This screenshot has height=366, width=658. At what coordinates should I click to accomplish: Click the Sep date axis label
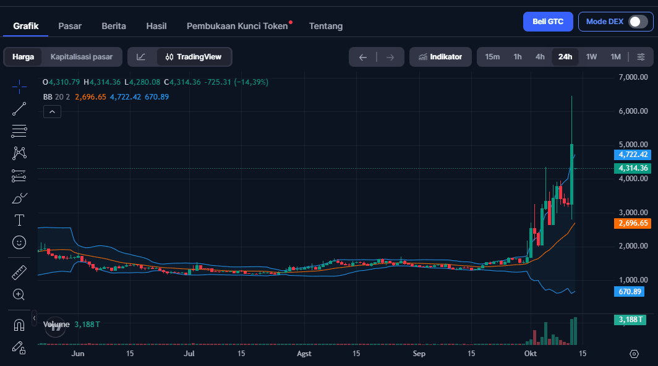click(419, 354)
